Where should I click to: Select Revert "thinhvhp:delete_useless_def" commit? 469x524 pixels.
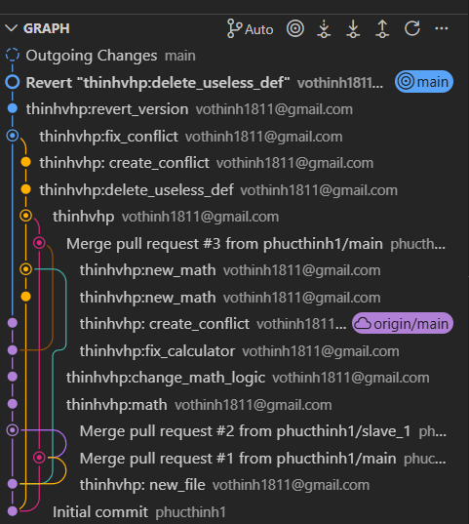click(234, 83)
